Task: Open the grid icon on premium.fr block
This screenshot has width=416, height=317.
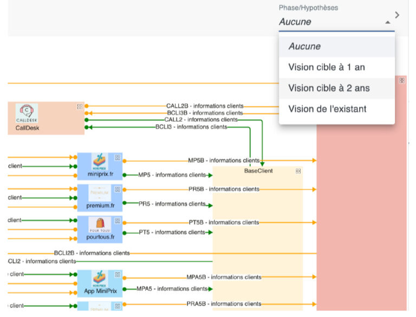Action: [118, 189]
